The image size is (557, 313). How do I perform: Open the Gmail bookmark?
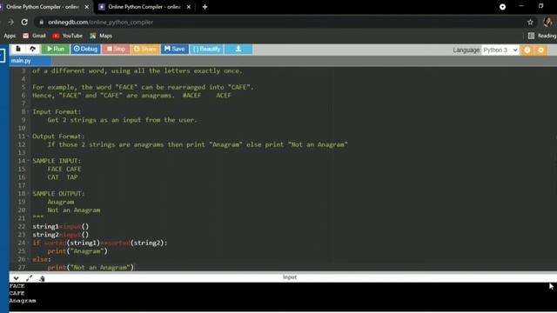click(35, 36)
